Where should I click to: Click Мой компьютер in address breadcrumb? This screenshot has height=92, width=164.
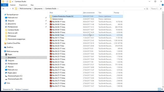coord(26,8)
